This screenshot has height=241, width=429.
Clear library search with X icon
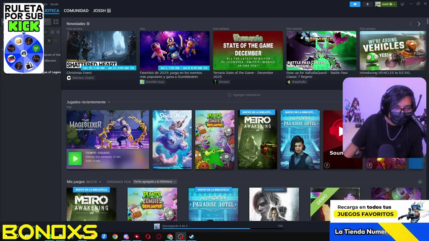pos(49,41)
